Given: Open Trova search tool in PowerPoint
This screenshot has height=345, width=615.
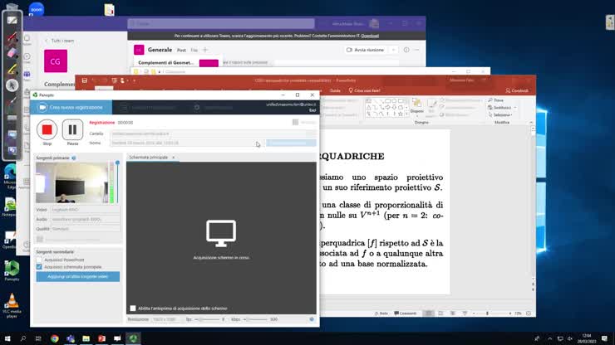Looking at the screenshot, I should point(497,100).
